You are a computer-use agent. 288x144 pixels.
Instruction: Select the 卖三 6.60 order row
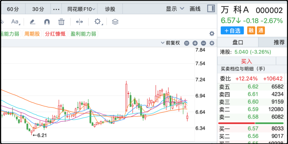(x=251, y=102)
